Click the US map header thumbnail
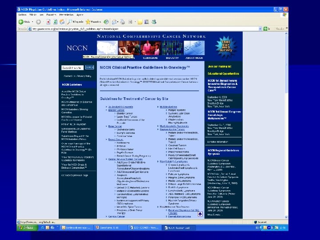The width and height of the screenshot is (320, 240). (108, 48)
